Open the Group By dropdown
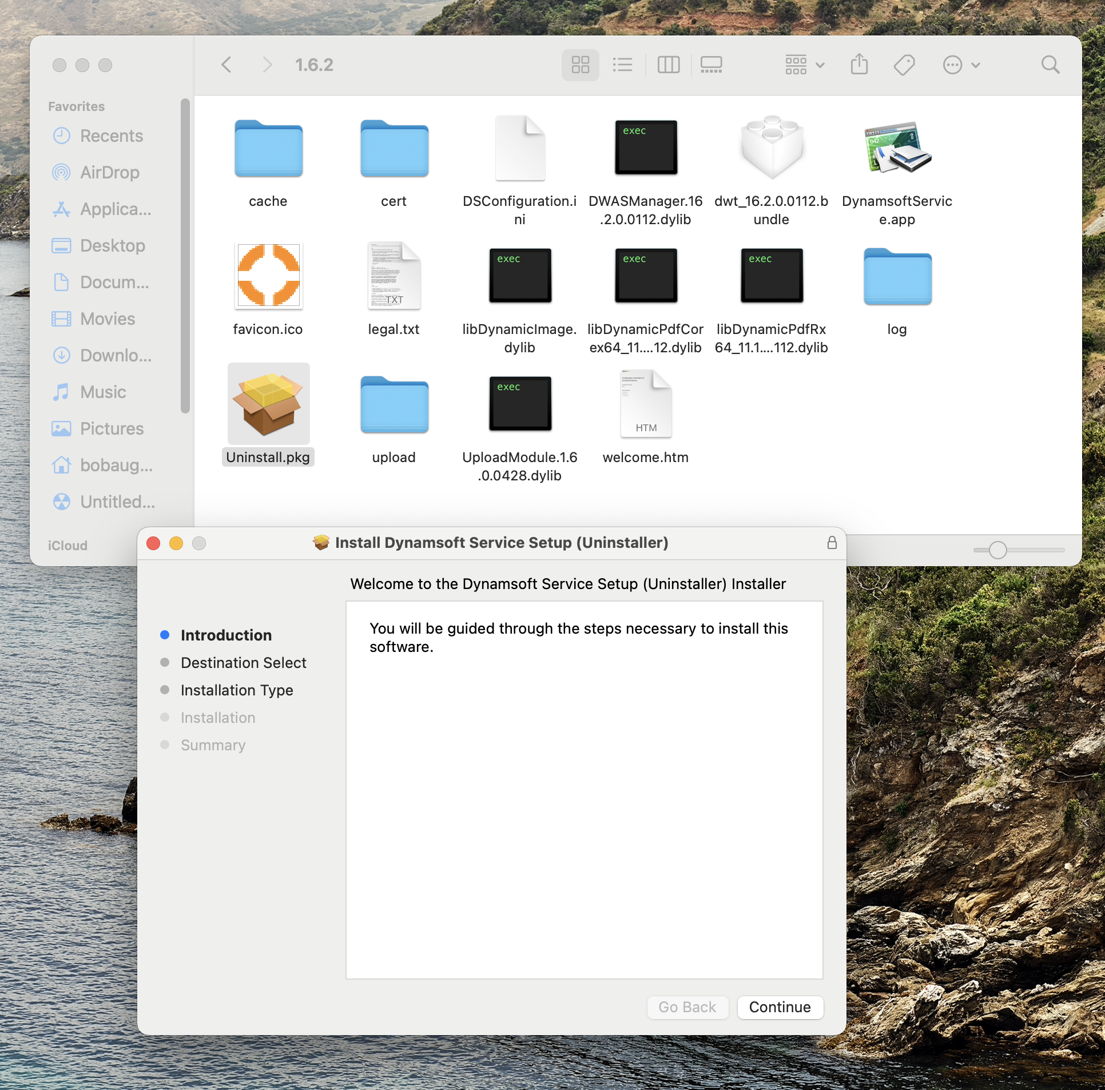The width and height of the screenshot is (1105, 1090). click(x=804, y=65)
